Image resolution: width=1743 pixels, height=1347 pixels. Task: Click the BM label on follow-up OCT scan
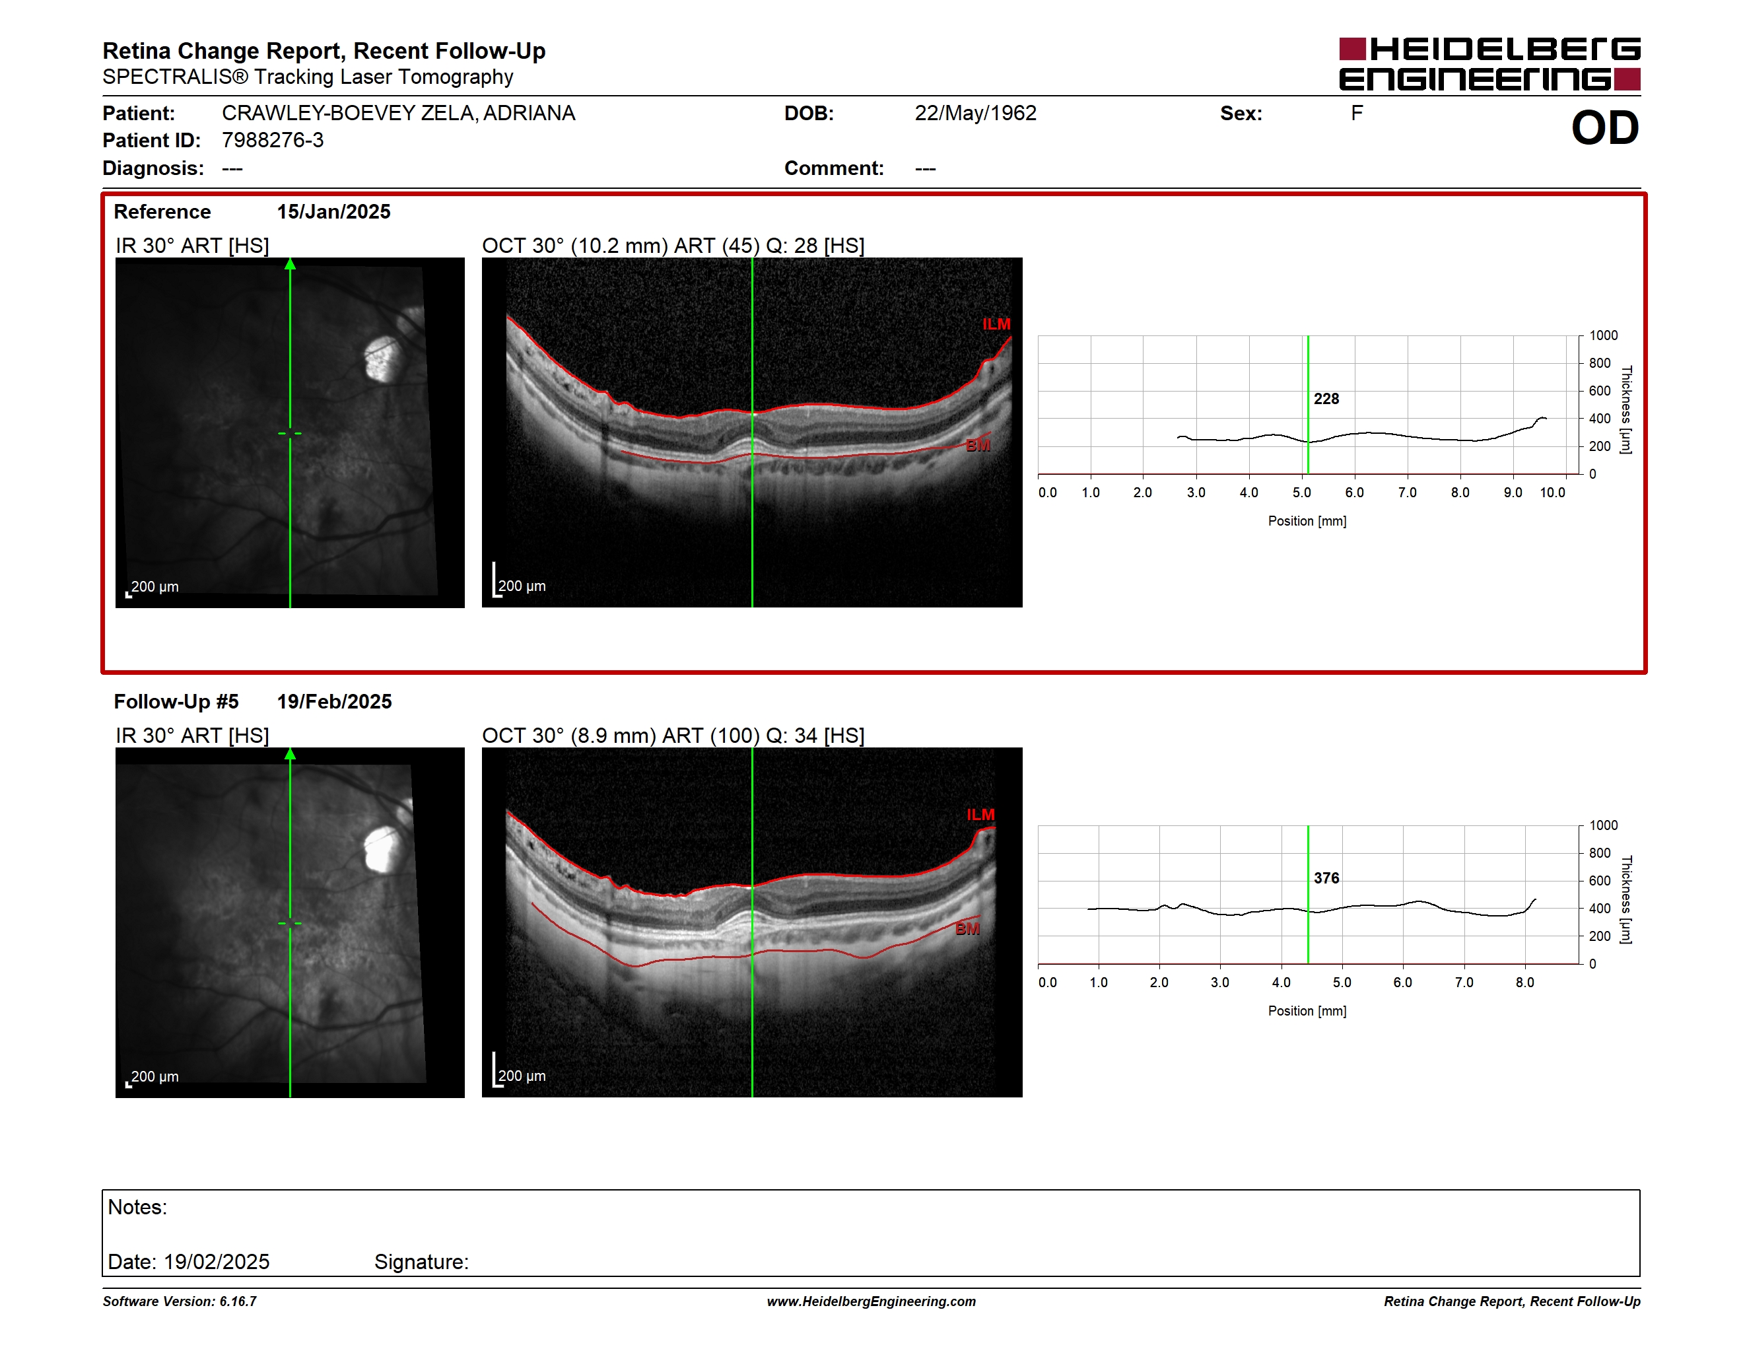click(967, 929)
